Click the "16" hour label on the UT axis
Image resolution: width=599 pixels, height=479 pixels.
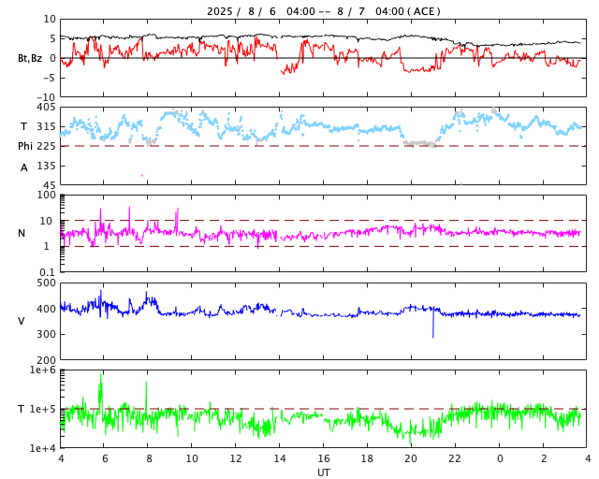tap(324, 458)
